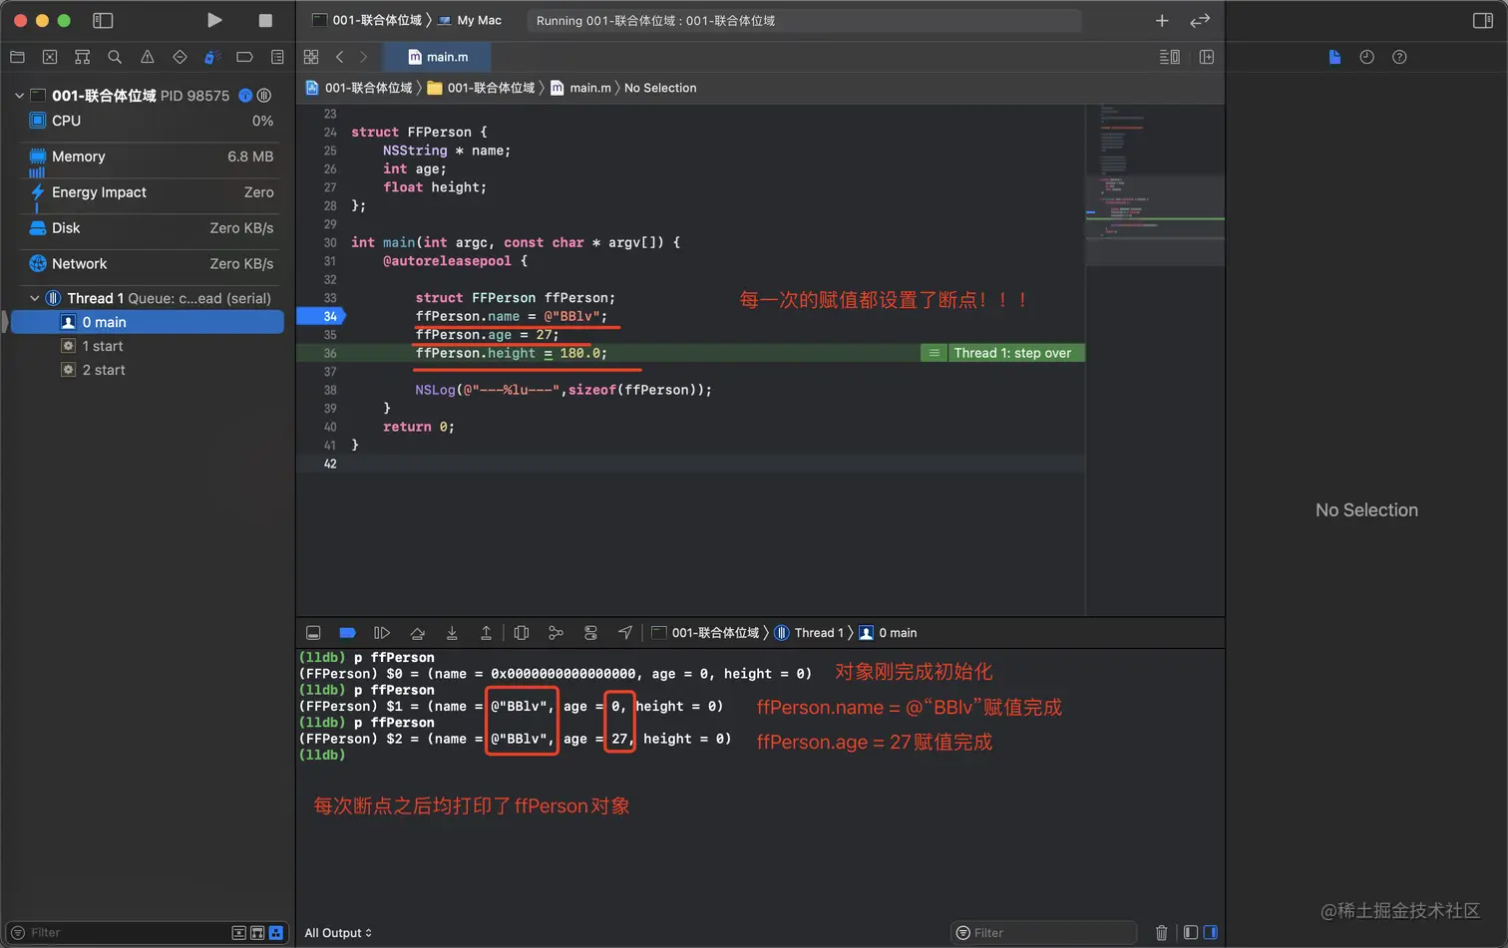Open the editor options lines icon

(1170, 57)
